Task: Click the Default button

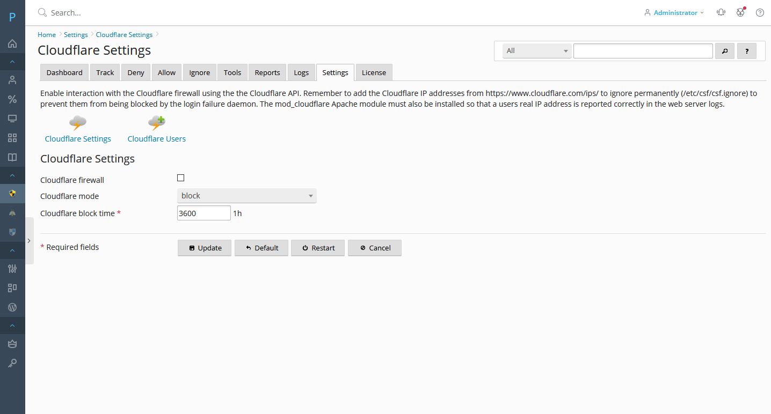Action: (261, 248)
